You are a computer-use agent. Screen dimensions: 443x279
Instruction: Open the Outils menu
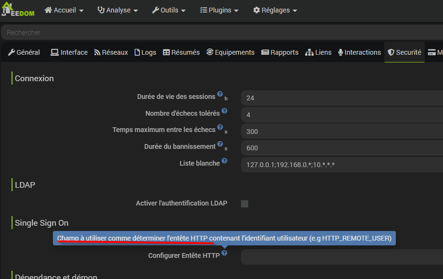169,10
